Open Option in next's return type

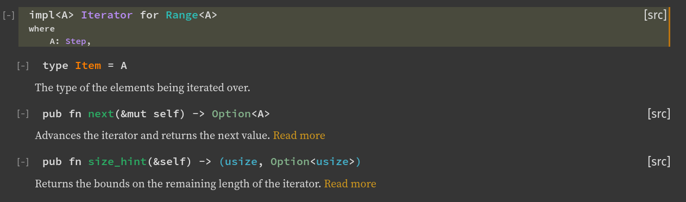tap(231, 114)
